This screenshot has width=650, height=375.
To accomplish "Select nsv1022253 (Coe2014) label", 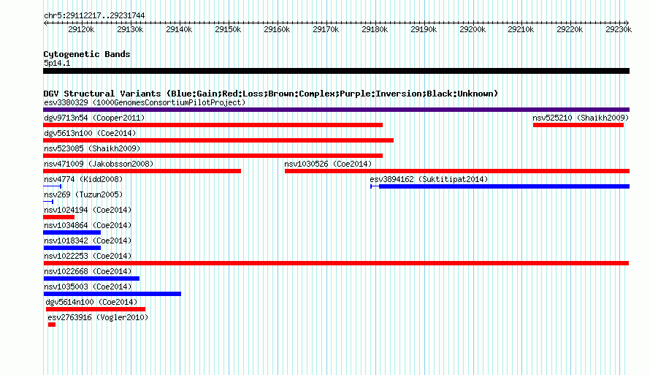I will tap(88, 256).
